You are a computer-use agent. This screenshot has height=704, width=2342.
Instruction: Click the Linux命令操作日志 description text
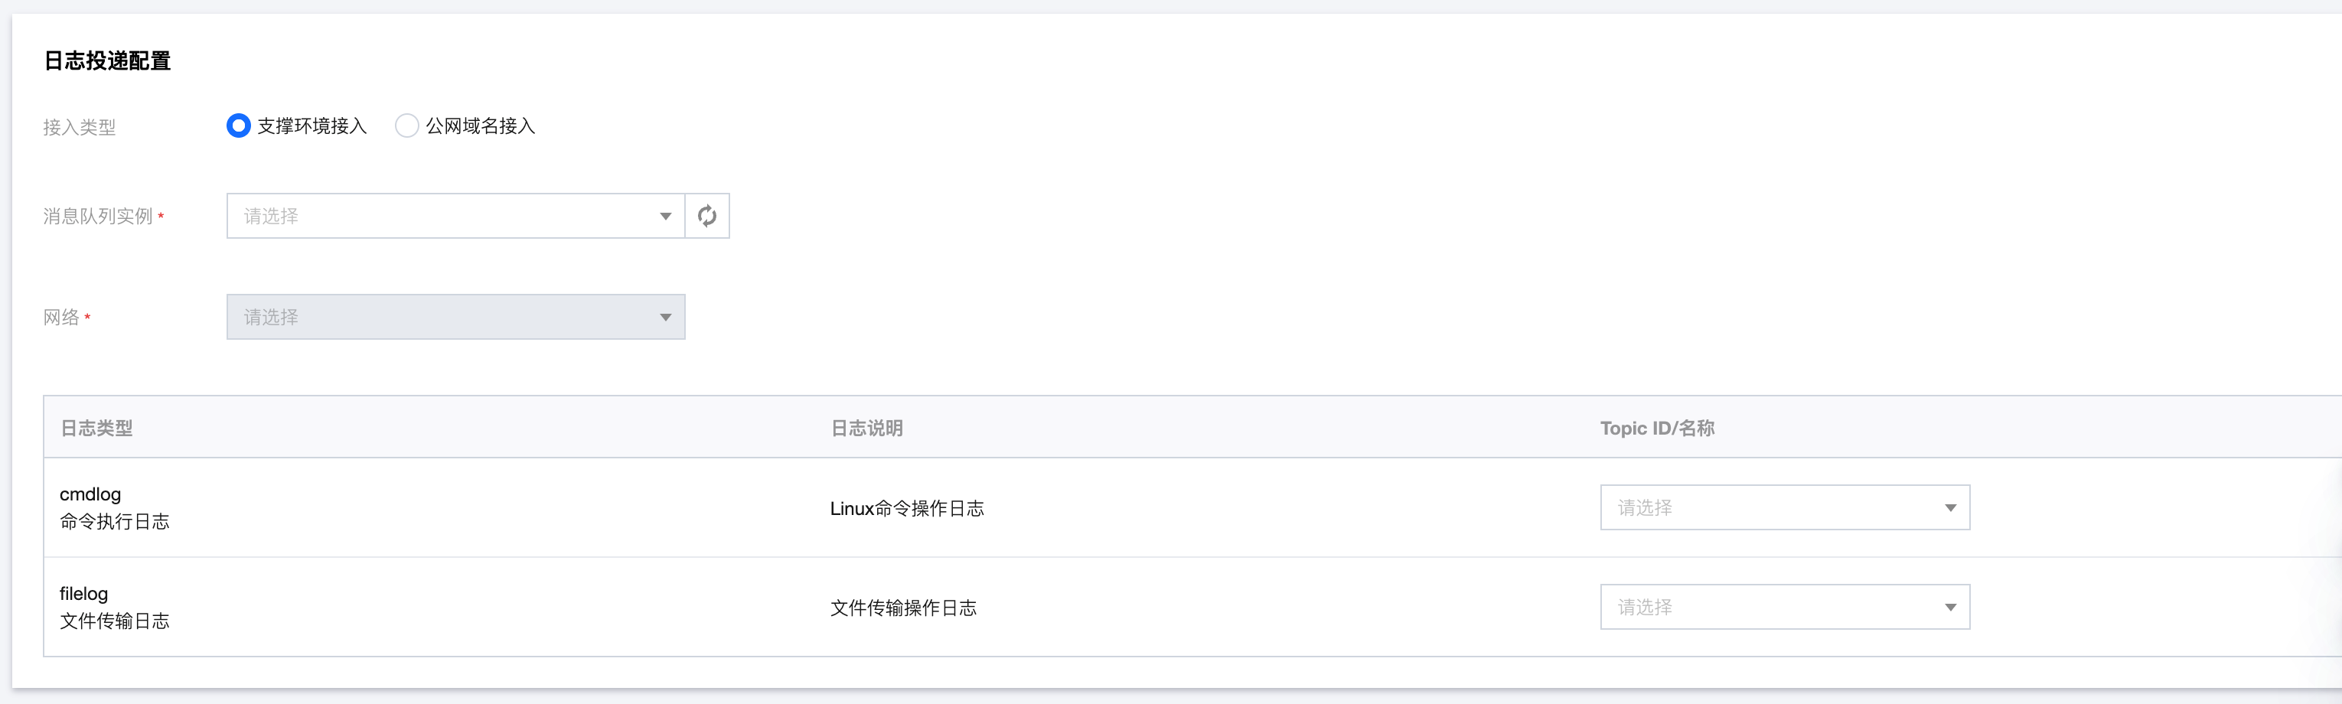pyautogui.click(x=906, y=508)
